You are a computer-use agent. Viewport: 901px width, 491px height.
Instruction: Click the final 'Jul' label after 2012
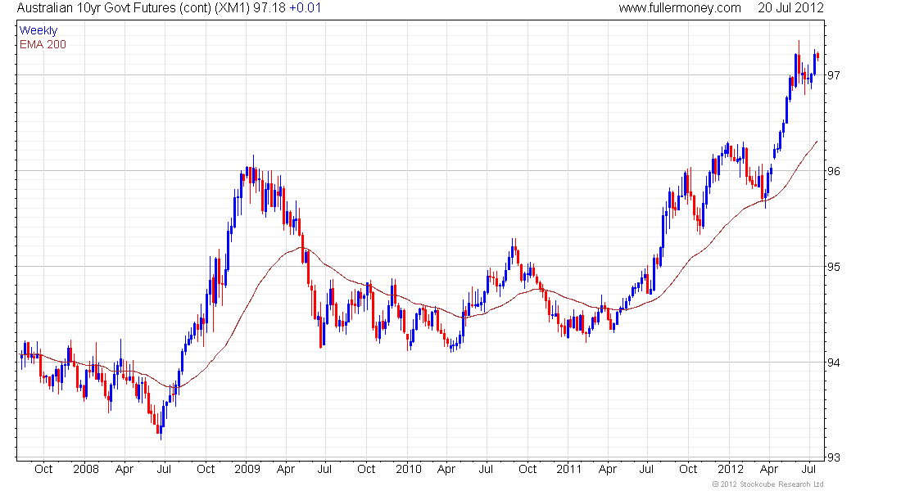click(808, 469)
